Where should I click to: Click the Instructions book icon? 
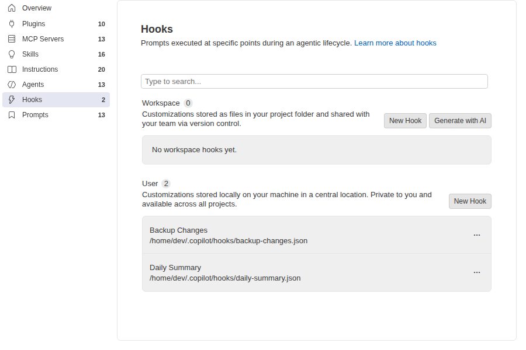coord(12,69)
